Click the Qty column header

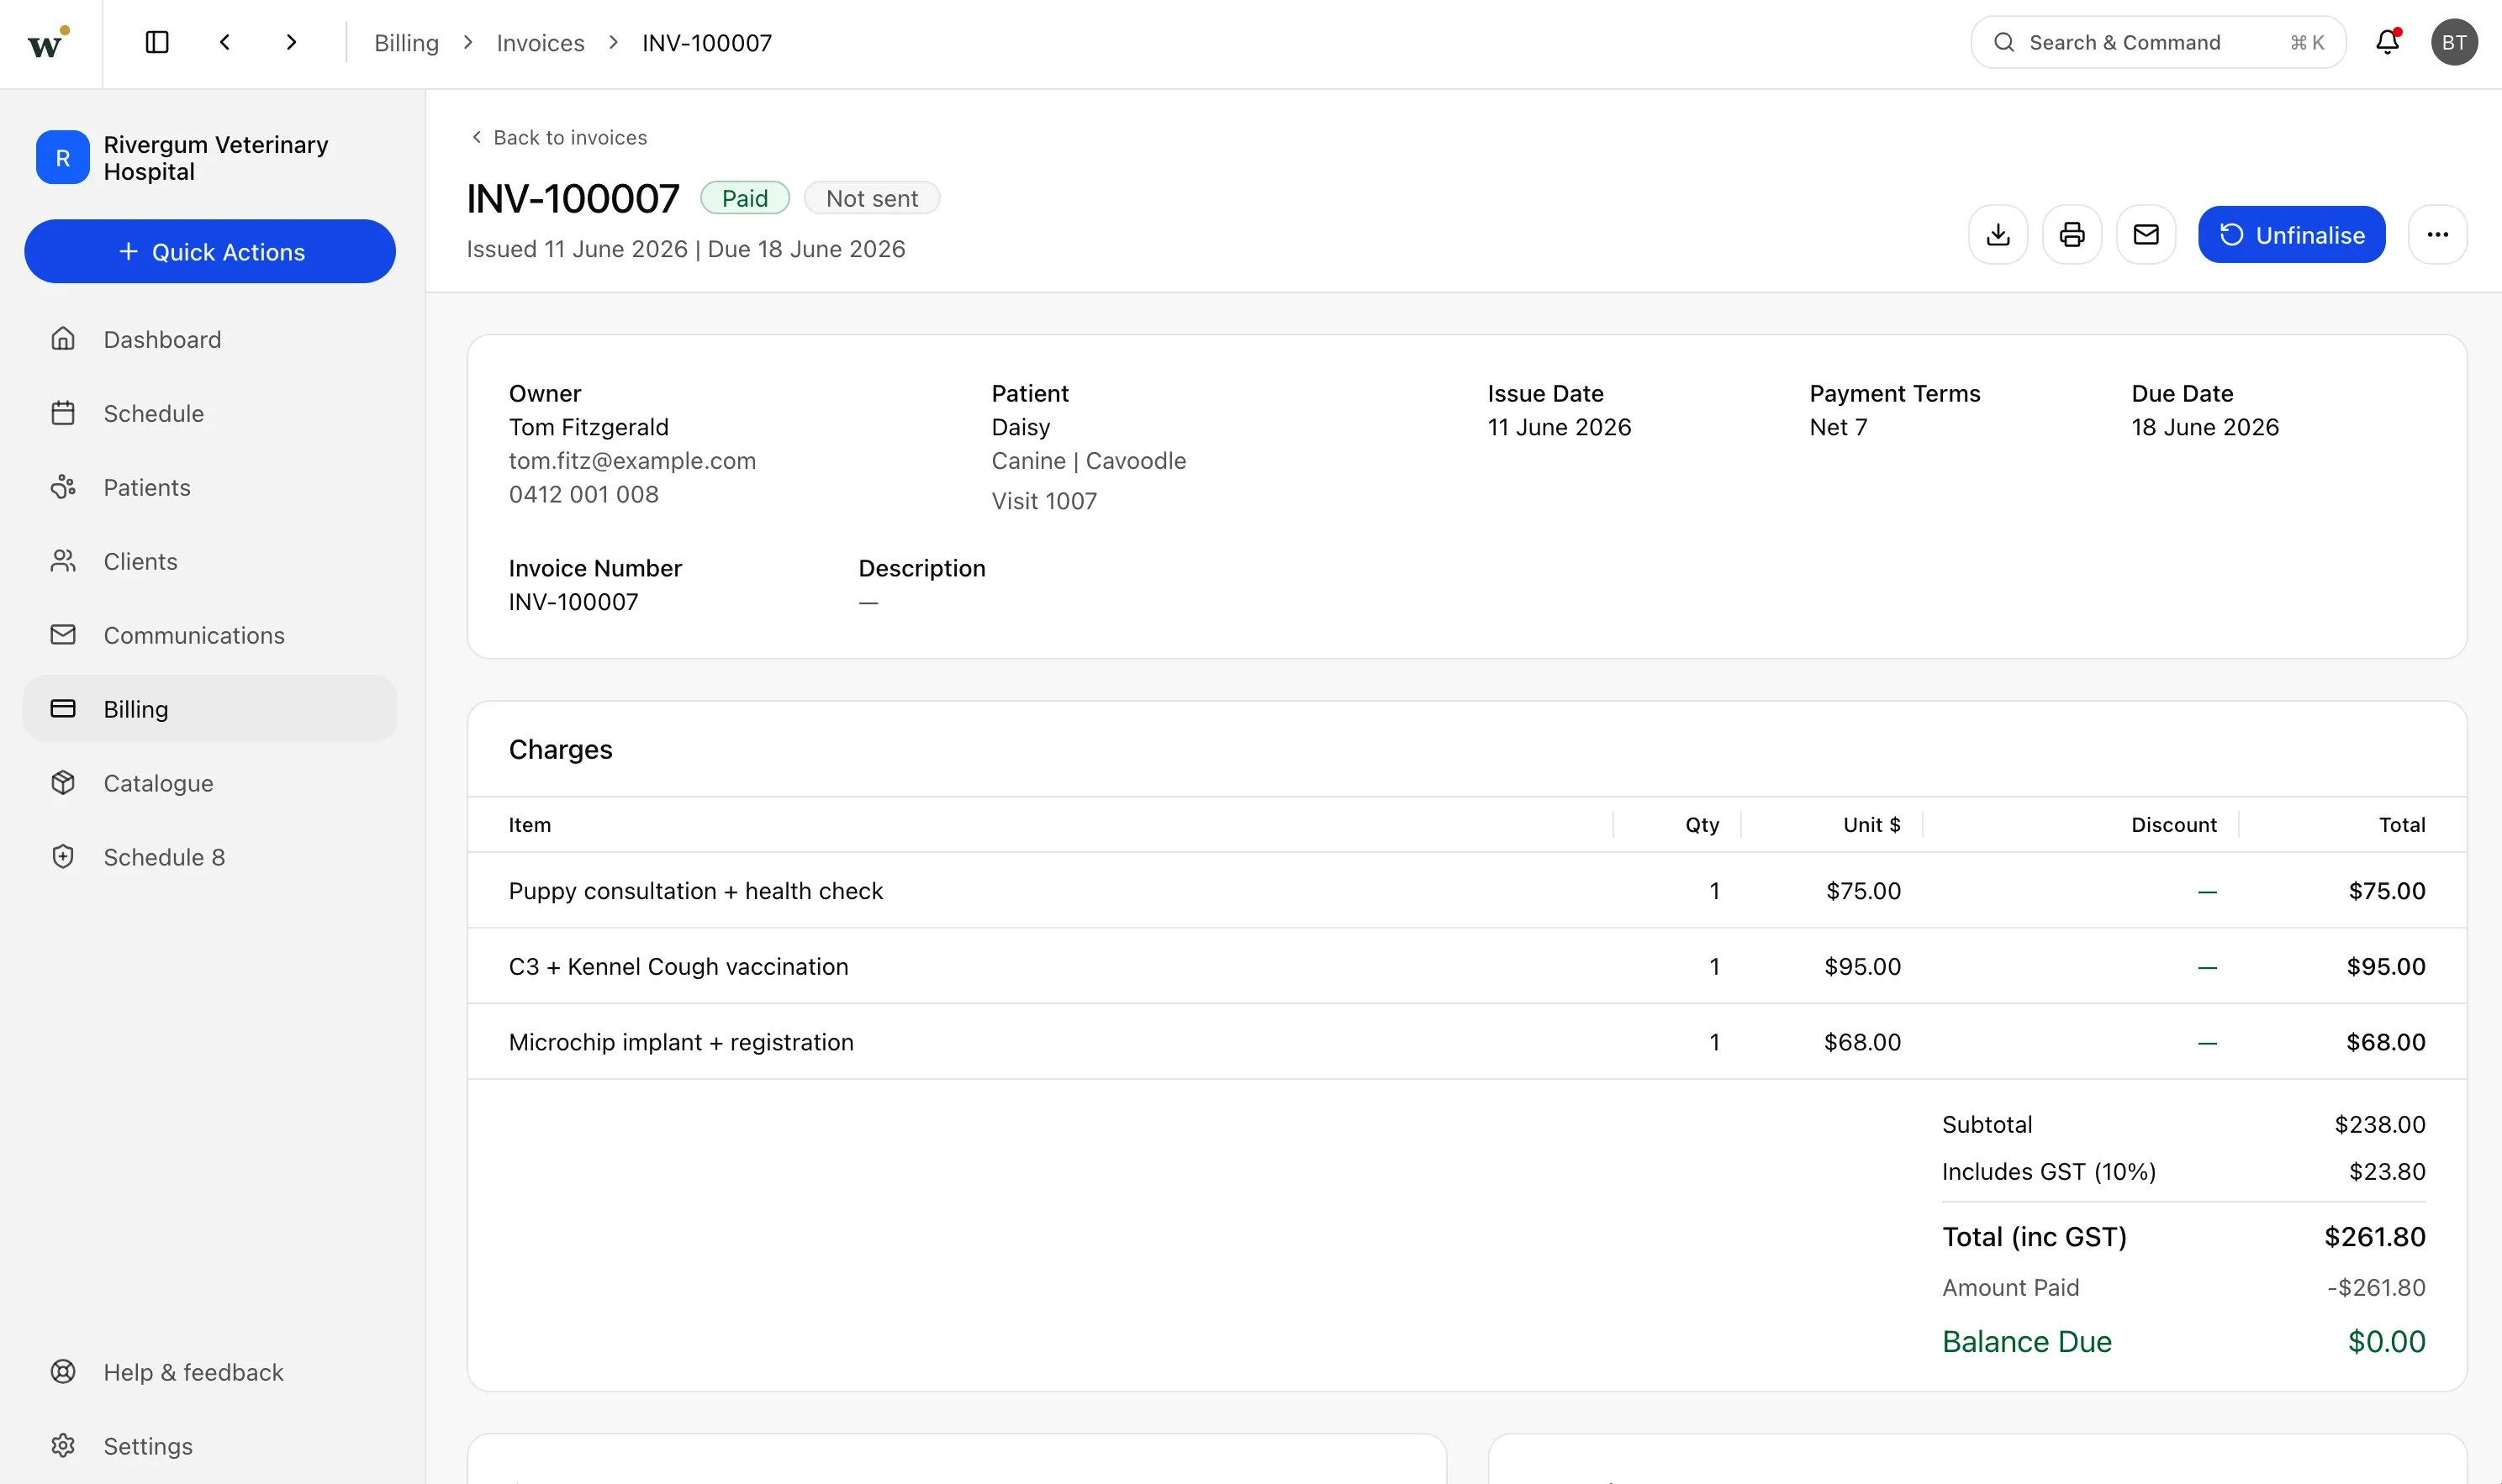pyautogui.click(x=1702, y=825)
